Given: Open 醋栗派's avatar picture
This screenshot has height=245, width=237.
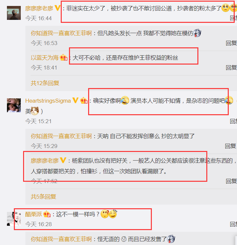Looking at the screenshot, I should [x=14, y=219].
